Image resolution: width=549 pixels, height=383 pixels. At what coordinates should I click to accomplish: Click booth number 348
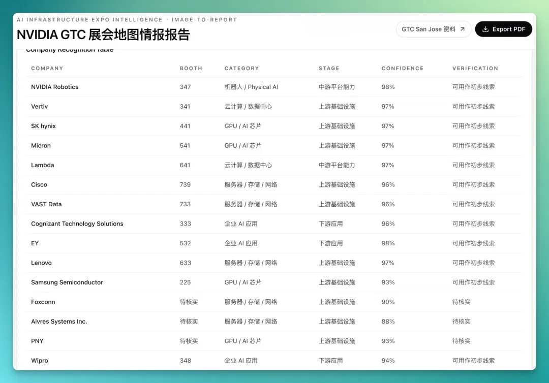click(185, 361)
